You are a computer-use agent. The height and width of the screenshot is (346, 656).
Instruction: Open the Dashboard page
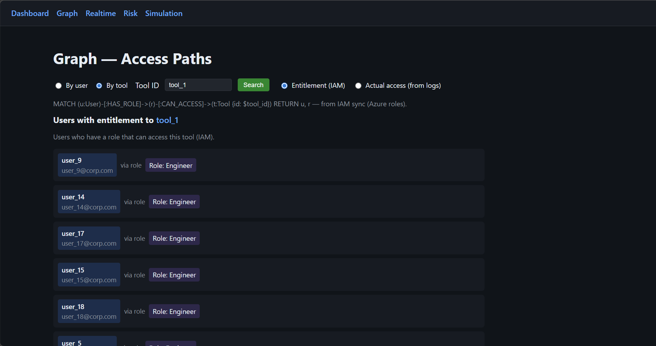[30, 13]
